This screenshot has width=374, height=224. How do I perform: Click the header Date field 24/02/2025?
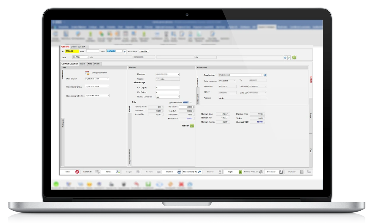coord(115,51)
